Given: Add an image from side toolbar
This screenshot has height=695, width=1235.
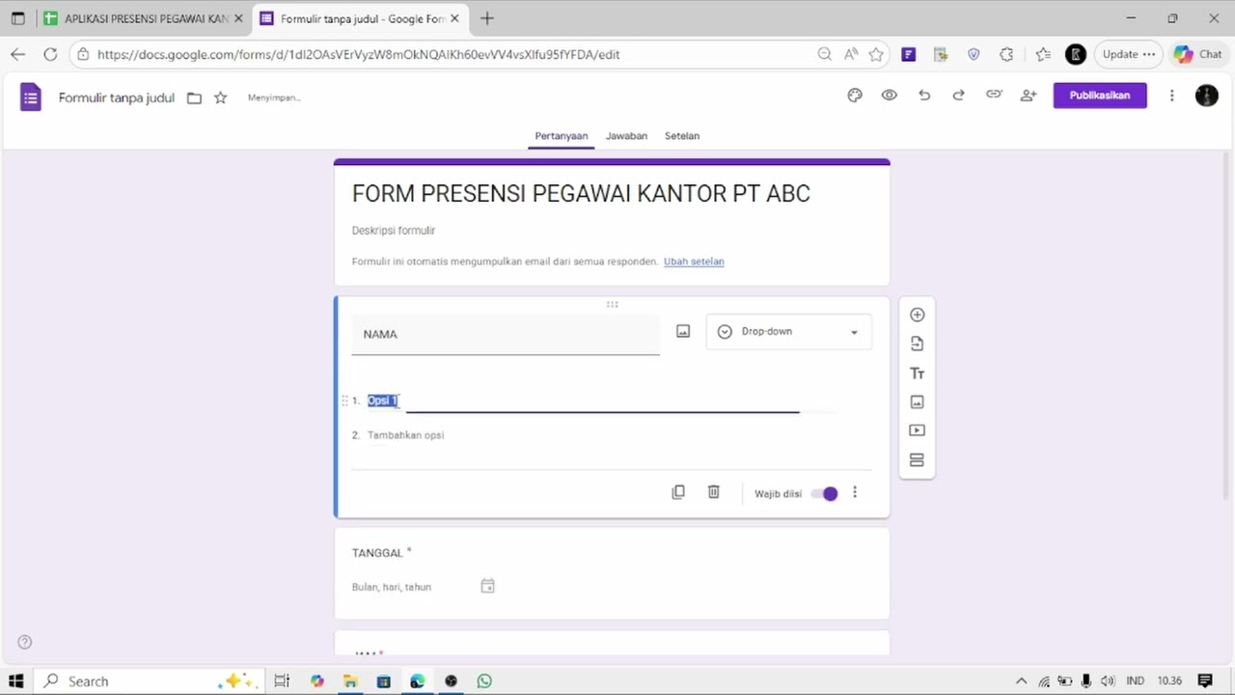Looking at the screenshot, I should (917, 402).
